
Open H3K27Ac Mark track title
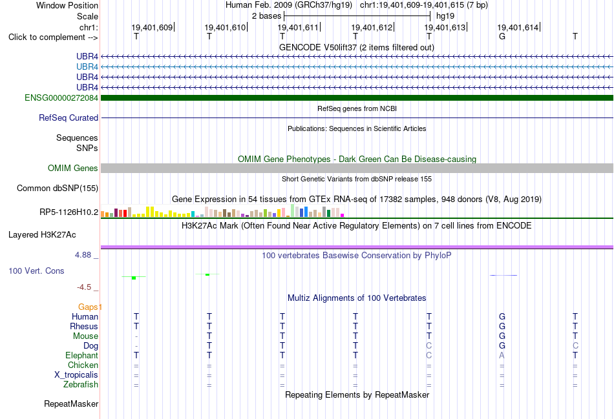357,226
